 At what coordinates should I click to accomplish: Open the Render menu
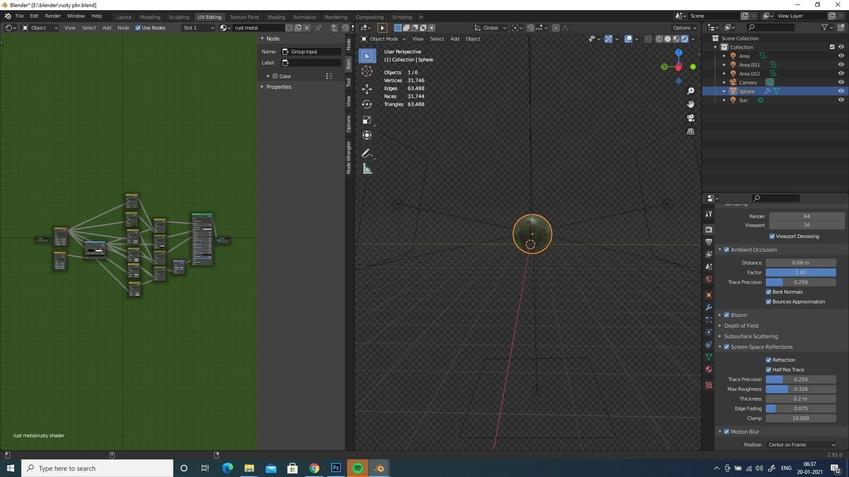[x=53, y=16]
